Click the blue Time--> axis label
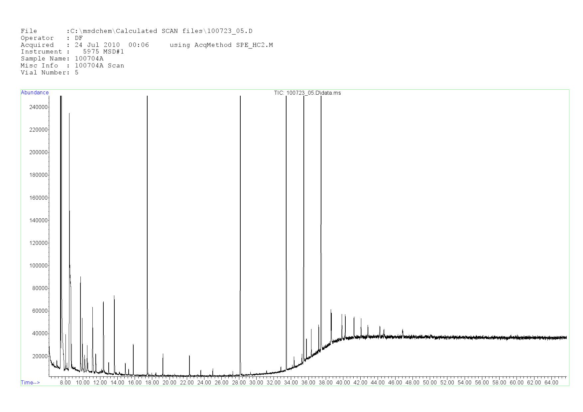The image size is (583, 412). [x=30, y=382]
